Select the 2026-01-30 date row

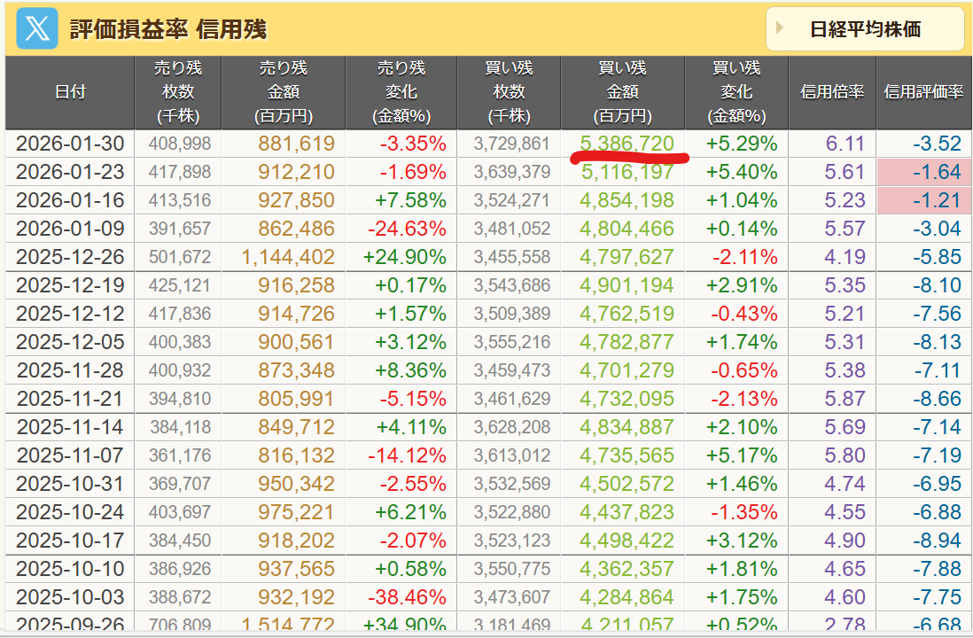[x=70, y=144]
